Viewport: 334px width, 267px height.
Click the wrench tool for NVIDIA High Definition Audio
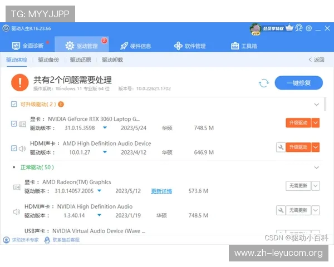click(281, 210)
